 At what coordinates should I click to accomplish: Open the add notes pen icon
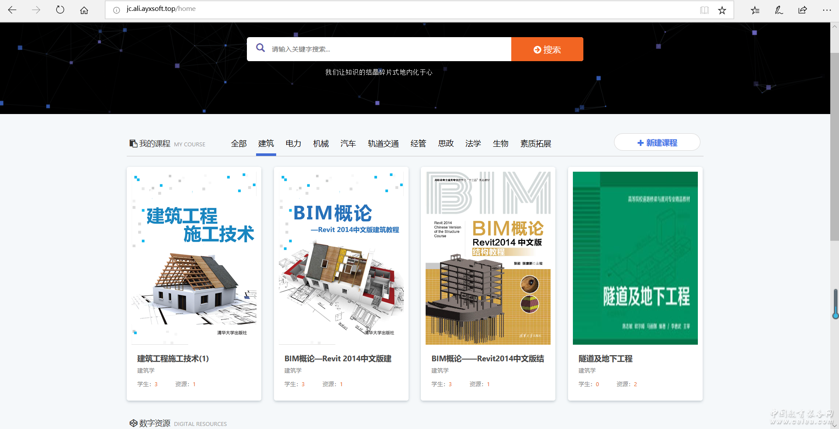pos(779,10)
